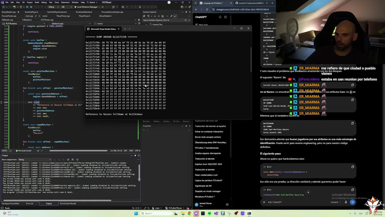Start Local Windows Debugger in Visual Studio
The width and height of the screenshot is (385, 217).
(88, 7)
